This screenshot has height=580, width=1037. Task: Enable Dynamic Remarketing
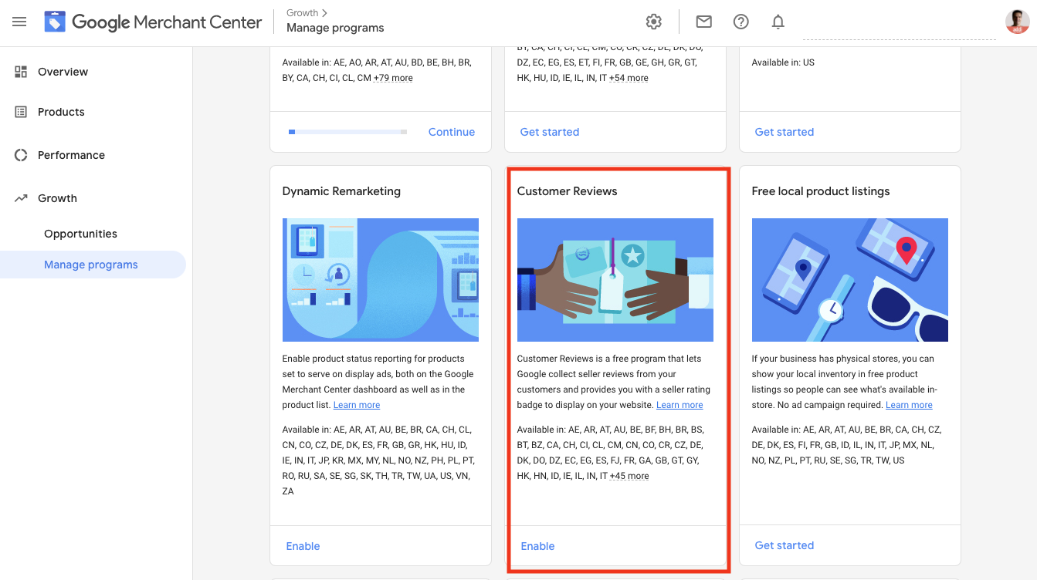click(303, 546)
